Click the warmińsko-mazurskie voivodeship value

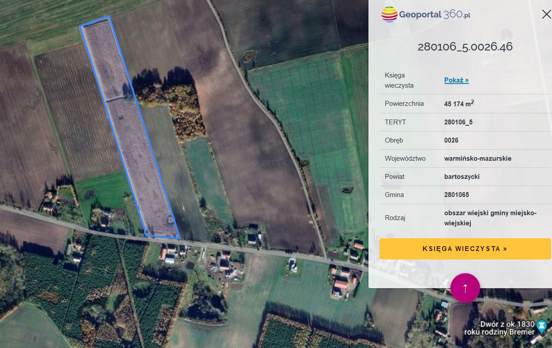tap(478, 159)
